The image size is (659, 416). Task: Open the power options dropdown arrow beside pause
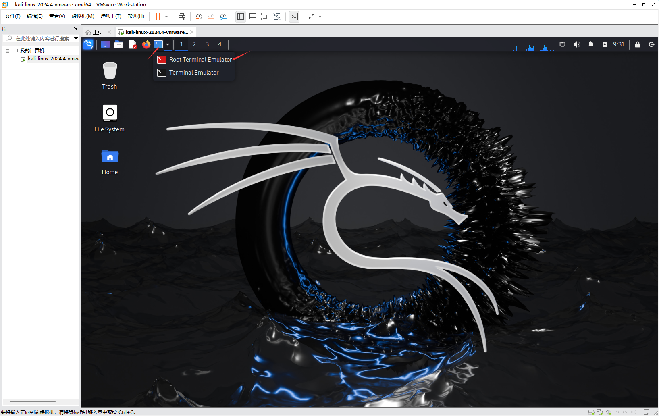click(x=166, y=17)
